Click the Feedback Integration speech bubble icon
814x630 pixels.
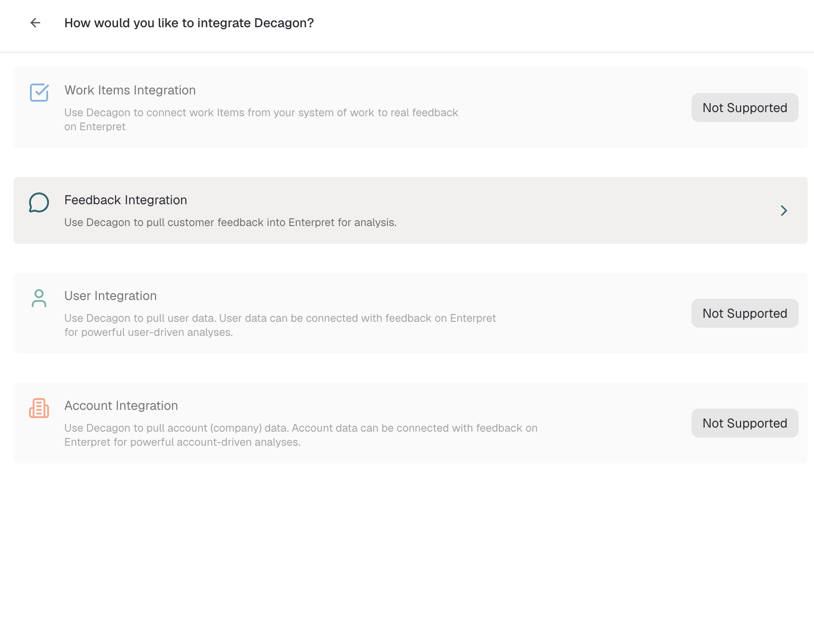tap(39, 202)
